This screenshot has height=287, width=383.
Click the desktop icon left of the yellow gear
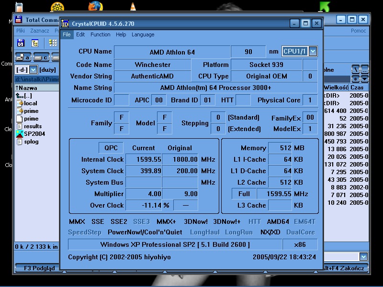click(19, 7)
